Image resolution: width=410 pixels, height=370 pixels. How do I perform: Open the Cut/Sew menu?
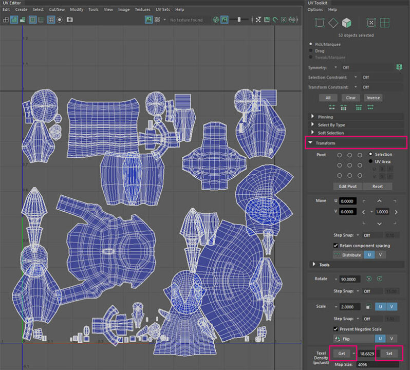(x=57, y=9)
